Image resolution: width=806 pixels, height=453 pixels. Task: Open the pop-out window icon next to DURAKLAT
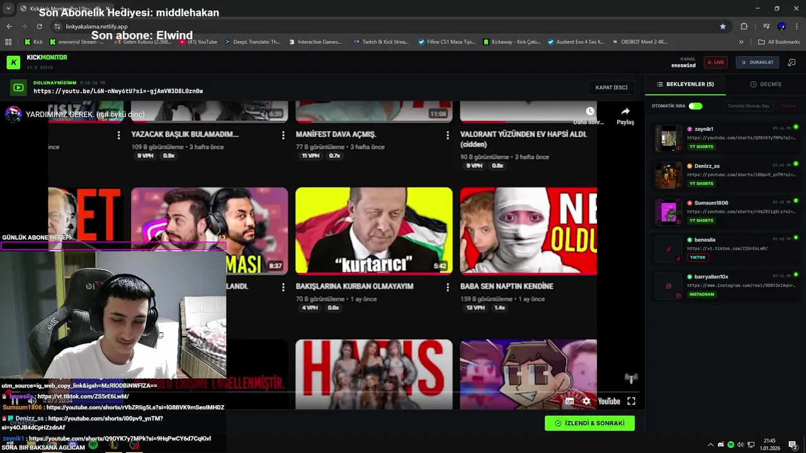tap(792, 62)
